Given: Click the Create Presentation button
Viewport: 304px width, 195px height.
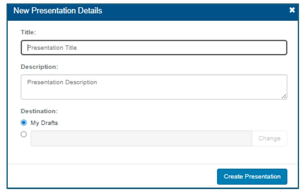Looking at the screenshot, I should [x=252, y=177].
